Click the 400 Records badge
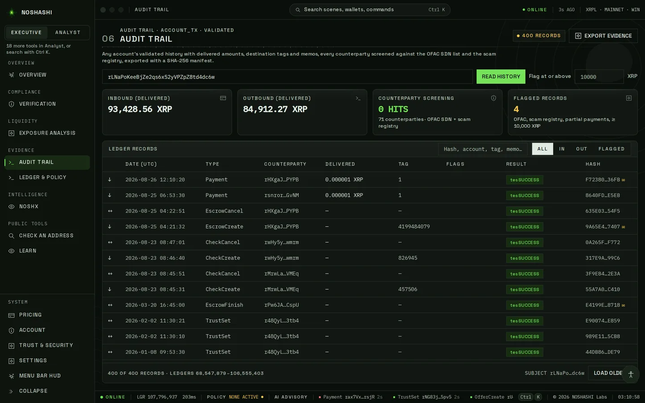The height and width of the screenshot is (403, 645). point(539,36)
